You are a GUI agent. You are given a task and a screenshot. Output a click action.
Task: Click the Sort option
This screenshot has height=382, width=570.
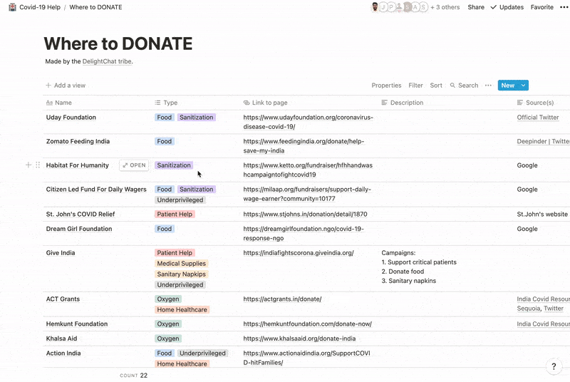(436, 86)
